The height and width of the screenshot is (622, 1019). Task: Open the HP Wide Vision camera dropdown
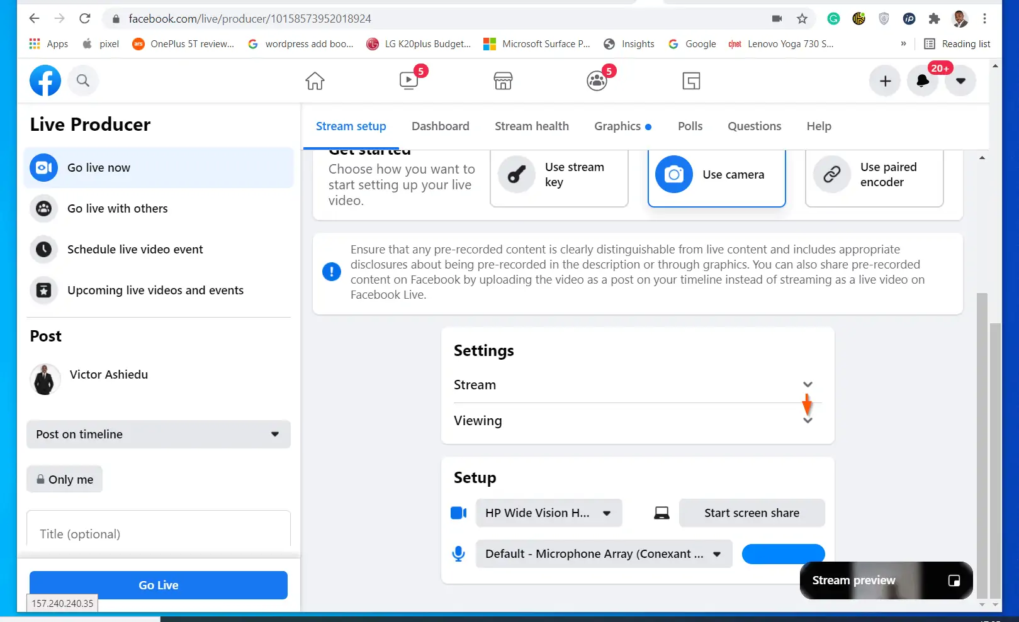(549, 513)
